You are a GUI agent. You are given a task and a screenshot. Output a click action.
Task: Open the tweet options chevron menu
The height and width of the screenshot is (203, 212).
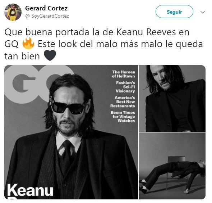tap(203, 12)
